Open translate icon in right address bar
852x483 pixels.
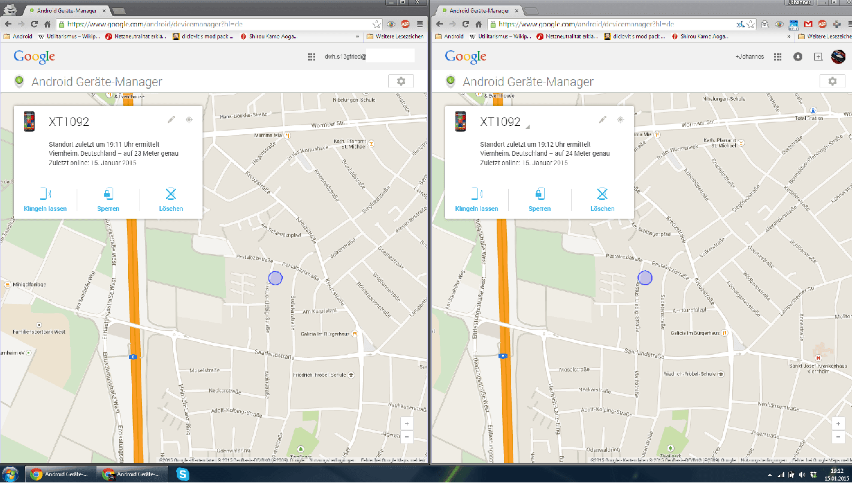[742, 25]
